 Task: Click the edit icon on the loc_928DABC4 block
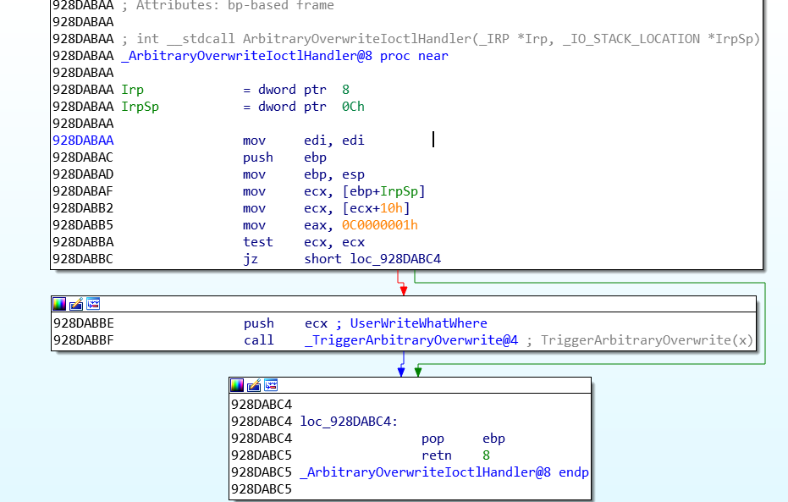(x=254, y=385)
